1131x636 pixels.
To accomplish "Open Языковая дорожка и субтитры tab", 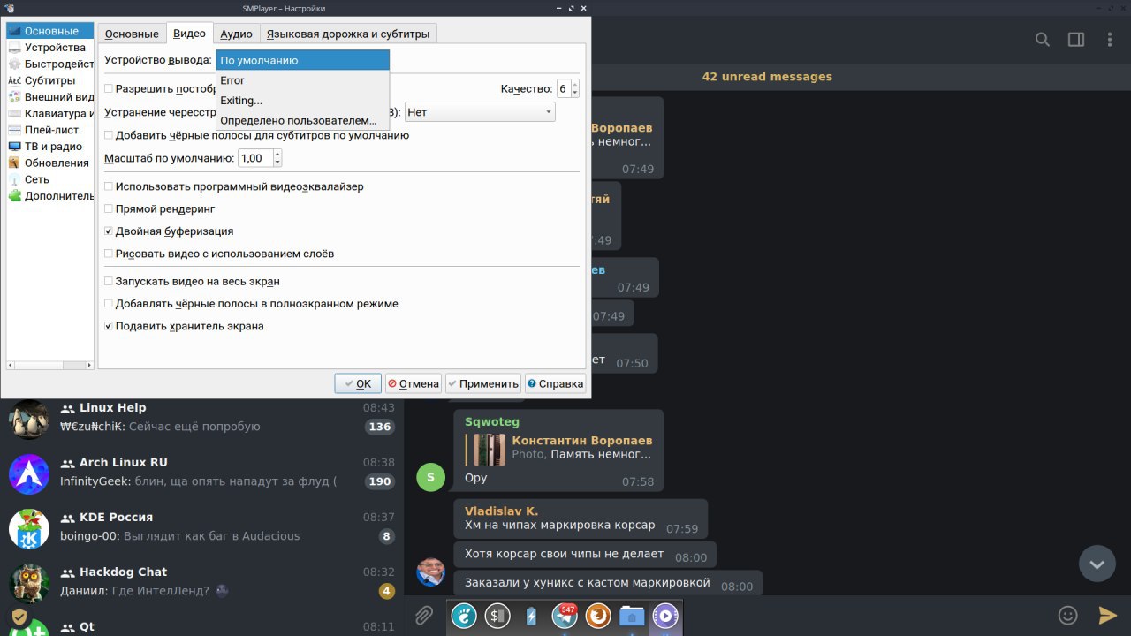I will [x=348, y=34].
